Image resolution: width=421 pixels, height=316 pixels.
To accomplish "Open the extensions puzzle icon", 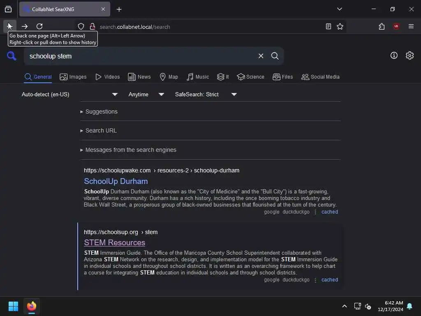I will click(382, 26).
